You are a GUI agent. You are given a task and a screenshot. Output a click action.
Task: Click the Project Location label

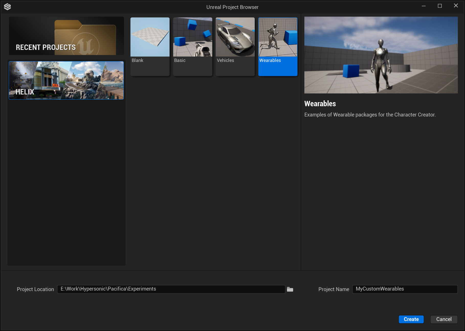click(35, 289)
